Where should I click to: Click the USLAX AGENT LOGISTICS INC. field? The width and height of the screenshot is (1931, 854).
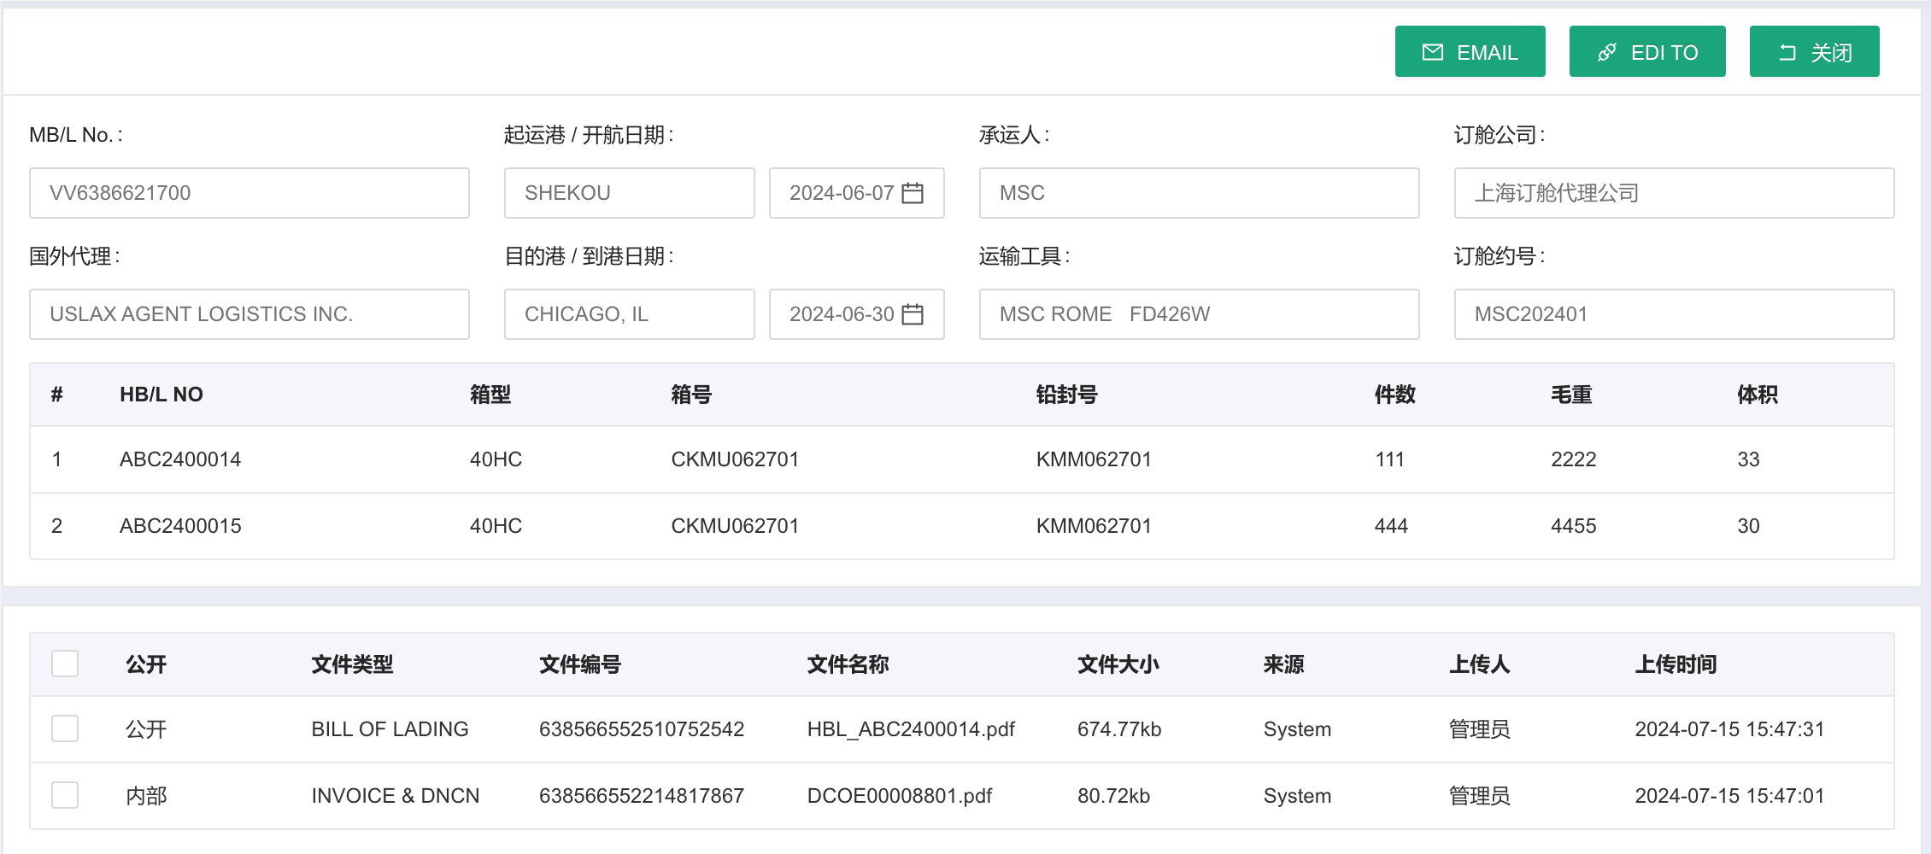tap(249, 314)
